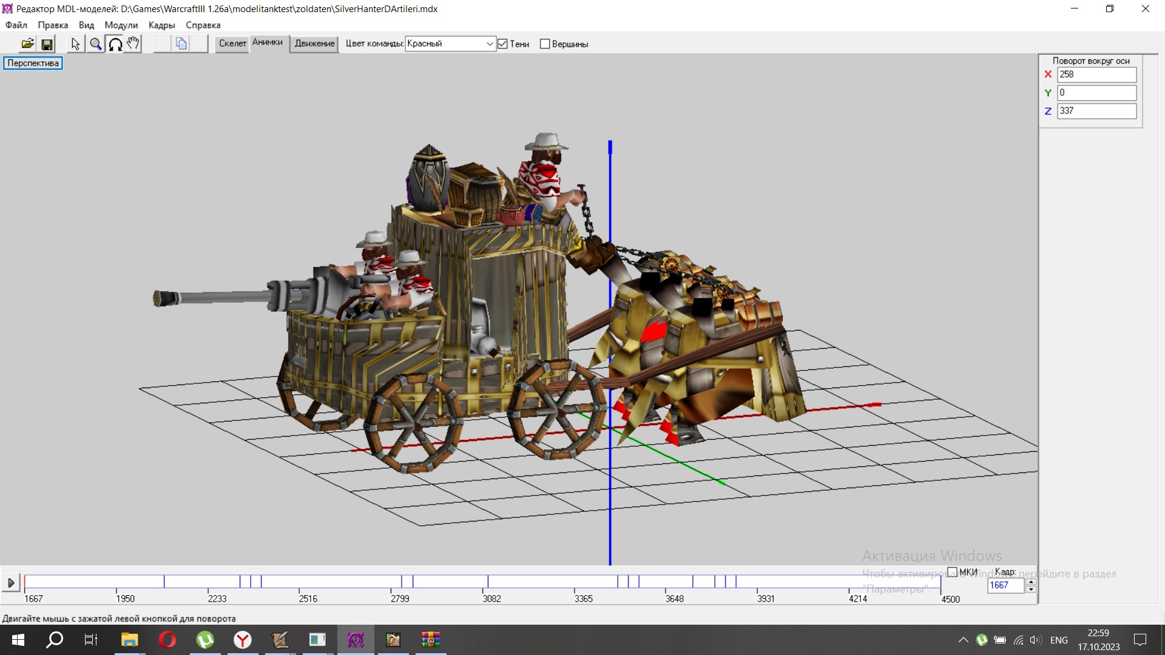Open Opera from the taskbar
The image size is (1165, 655).
(x=167, y=640)
